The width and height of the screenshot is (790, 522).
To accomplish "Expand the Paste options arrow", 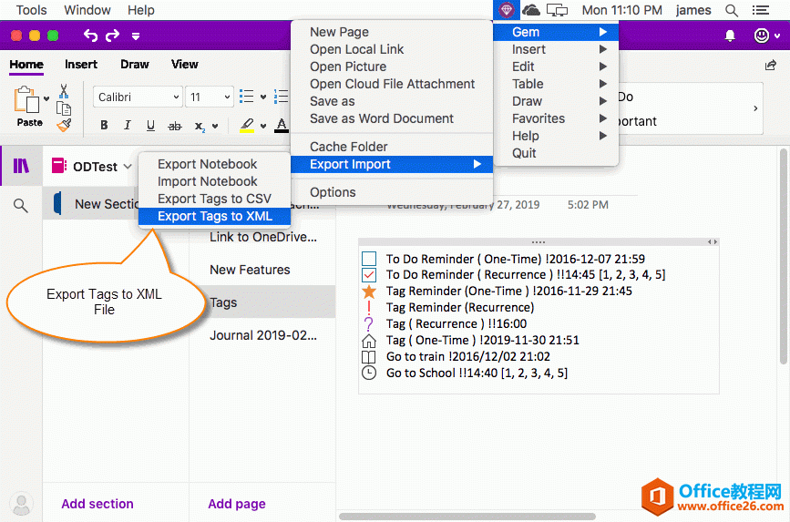I will (46, 98).
